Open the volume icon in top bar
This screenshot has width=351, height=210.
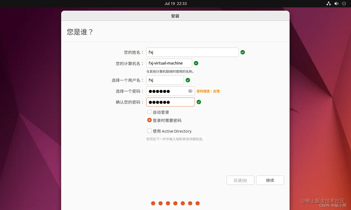click(x=336, y=4)
